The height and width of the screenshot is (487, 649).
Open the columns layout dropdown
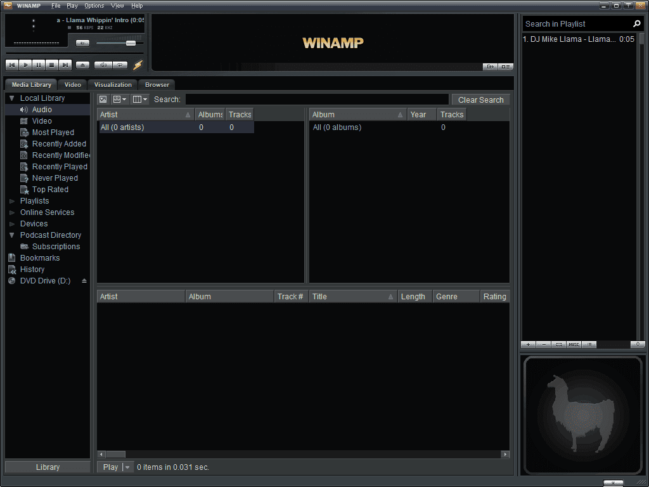click(140, 100)
